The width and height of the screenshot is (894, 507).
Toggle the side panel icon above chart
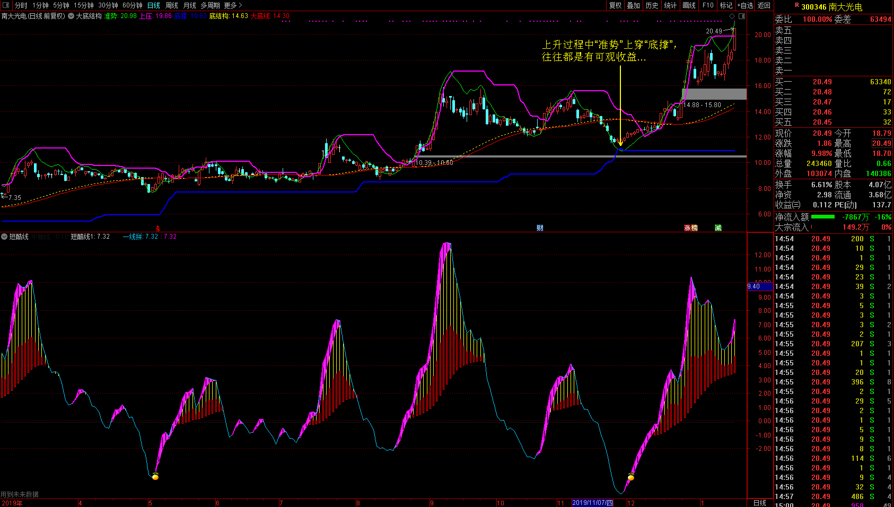(742, 16)
